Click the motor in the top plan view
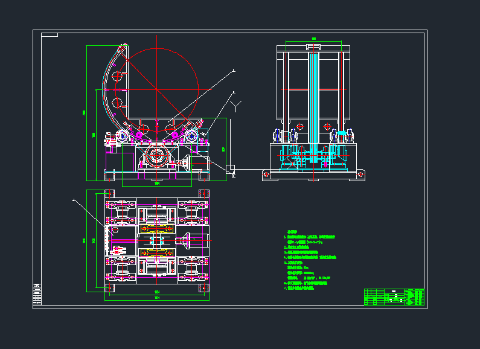 (x=197, y=241)
